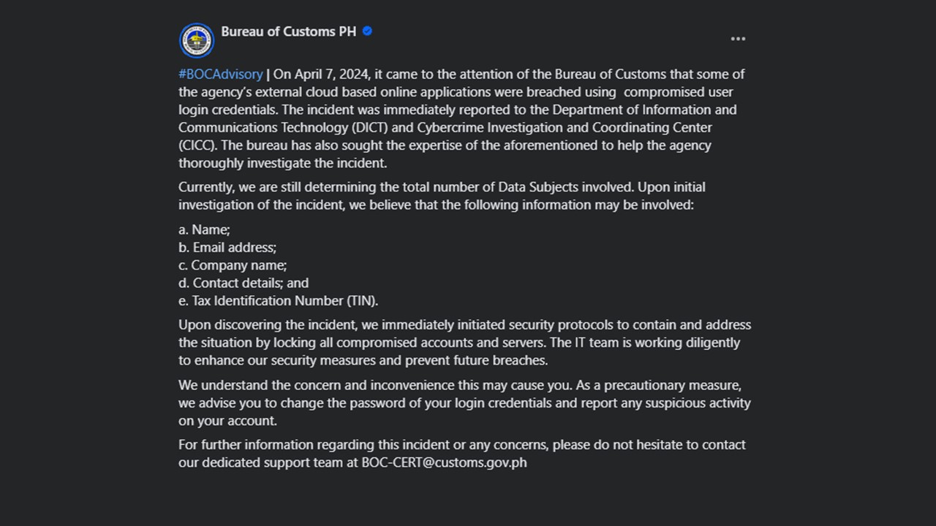This screenshot has width=936, height=526.
Task: Click the paragraph starting "For further information"
Action: (x=461, y=453)
